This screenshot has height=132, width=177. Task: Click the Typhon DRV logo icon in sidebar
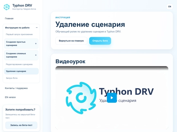pyautogui.click(x=7, y=7)
